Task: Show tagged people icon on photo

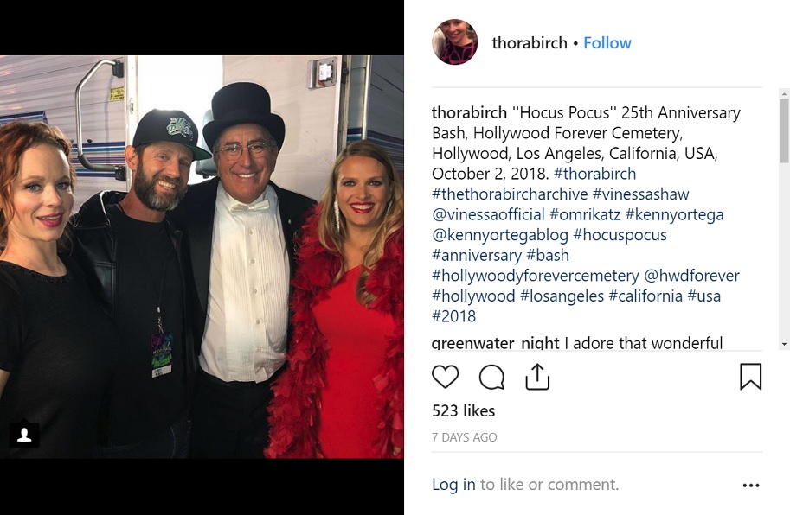Action: click(24, 435)
